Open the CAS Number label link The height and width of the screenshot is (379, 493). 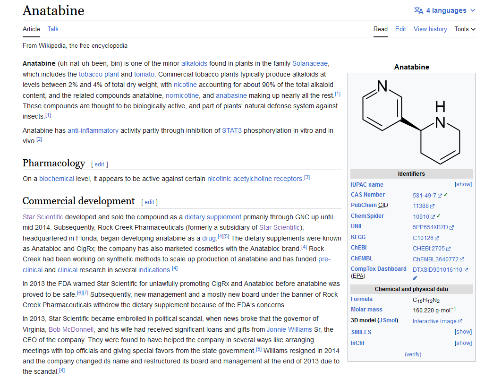(x=368, y=195)
